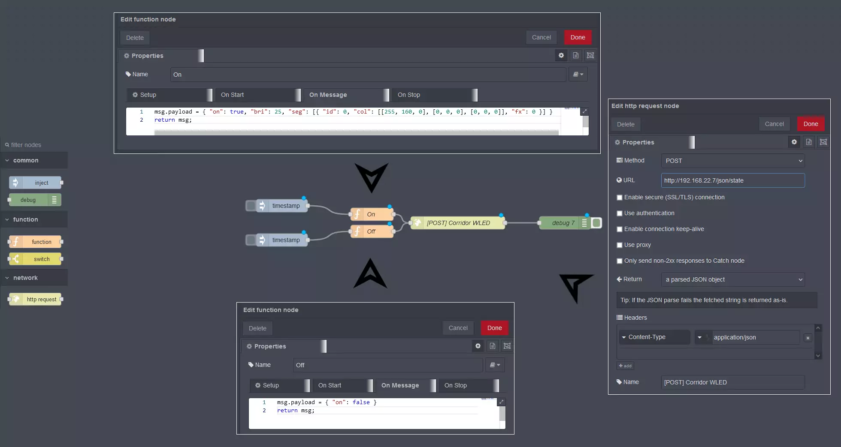Open node settings gear in On function editor
841x447 pixels.
click(x=561, y=55)
